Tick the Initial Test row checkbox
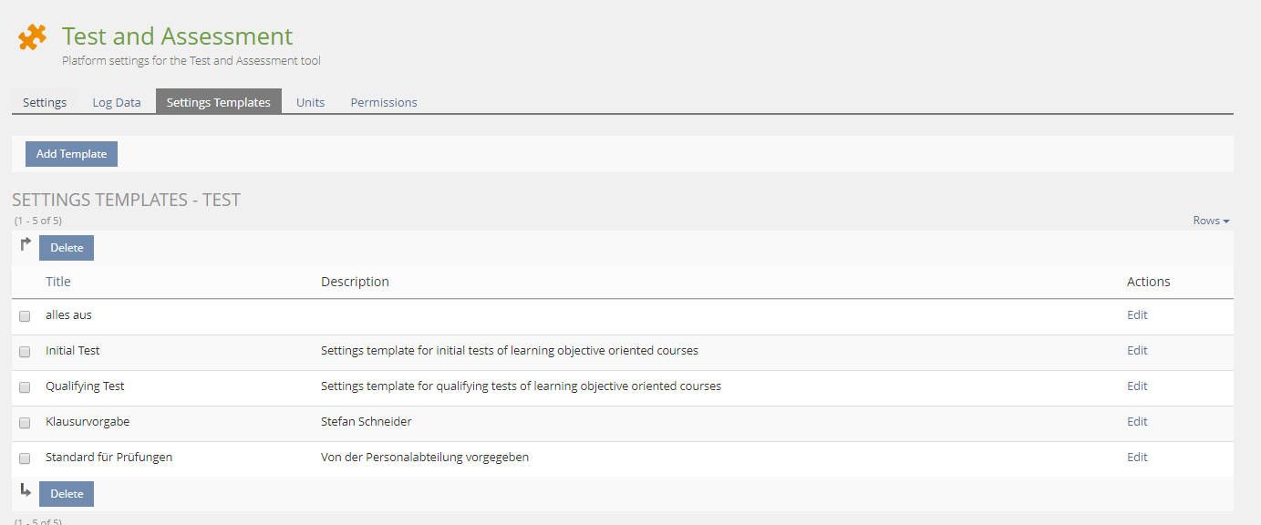 pos(25,352)
